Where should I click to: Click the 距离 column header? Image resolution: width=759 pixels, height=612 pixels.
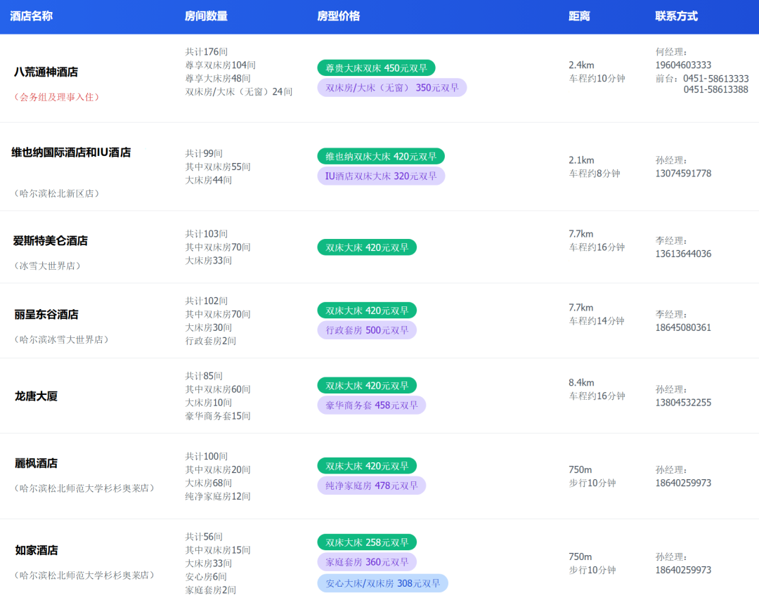click(579, 16)
